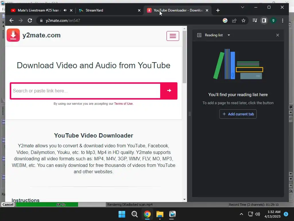Viewport: 294px width, 221px height.
Task: Open the Reading list dropdown arrow
Action: [x=229, y=35]
